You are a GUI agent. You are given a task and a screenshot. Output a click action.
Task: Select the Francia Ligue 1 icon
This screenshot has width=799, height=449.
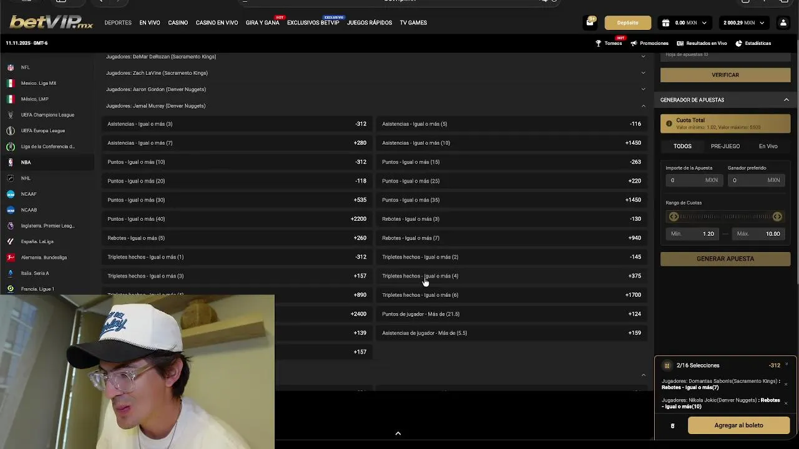pos(11,289)
